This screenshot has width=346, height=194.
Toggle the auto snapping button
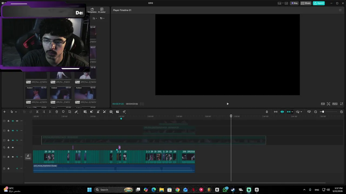(282, 112)
